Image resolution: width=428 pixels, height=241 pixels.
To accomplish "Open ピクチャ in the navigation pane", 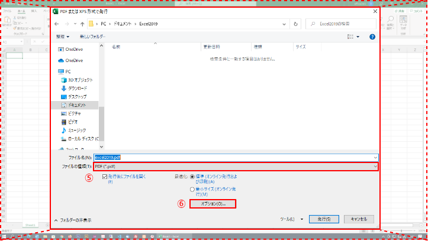I will [71, 113].
